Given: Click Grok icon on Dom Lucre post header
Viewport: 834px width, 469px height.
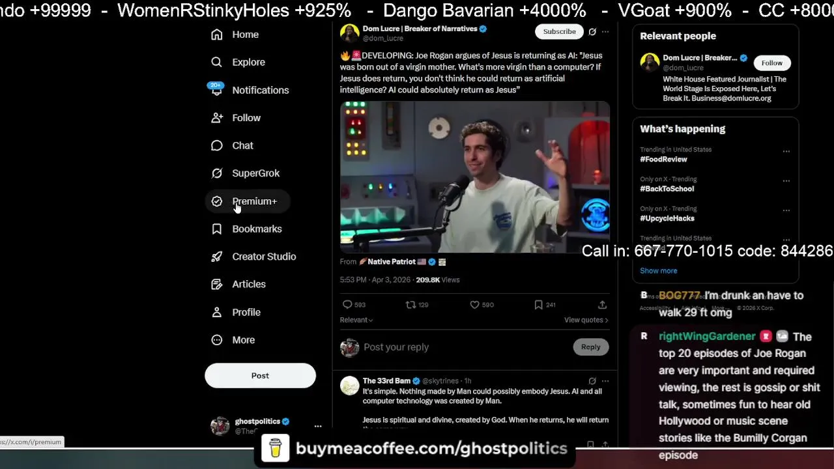Looking at the screenshot, I should click(592, 31).
